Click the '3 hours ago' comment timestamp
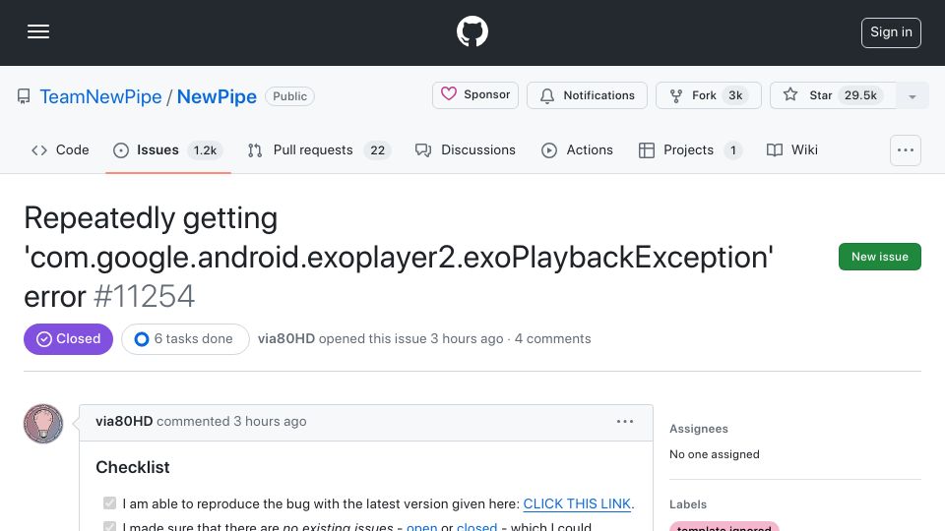Screen dimensions: 945x531 [x=270, y=422]
